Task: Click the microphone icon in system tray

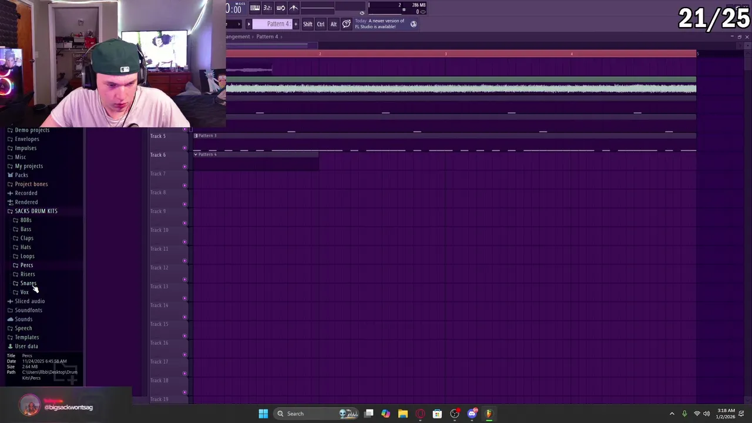Action: [684, 414]
